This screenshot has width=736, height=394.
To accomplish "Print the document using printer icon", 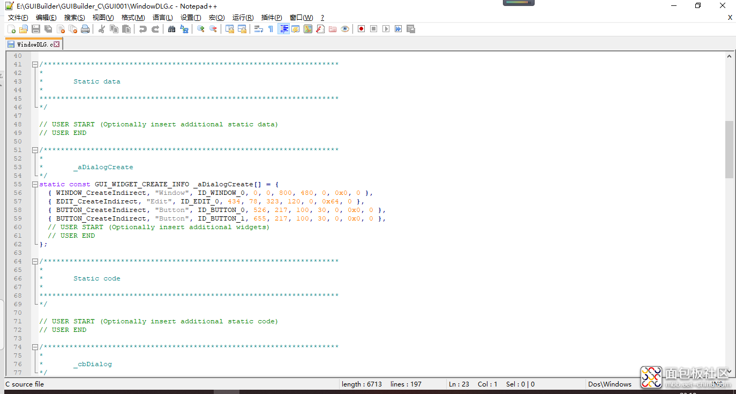I will point(85,29).
